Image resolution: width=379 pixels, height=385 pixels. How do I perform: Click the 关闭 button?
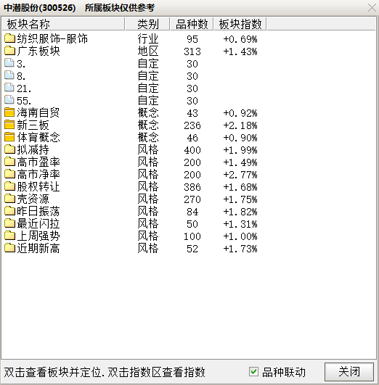[x=349, y=371]
